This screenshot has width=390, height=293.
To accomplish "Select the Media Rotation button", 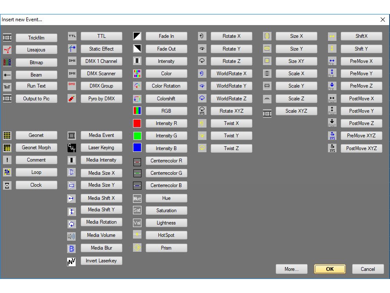I will (101, 222).
